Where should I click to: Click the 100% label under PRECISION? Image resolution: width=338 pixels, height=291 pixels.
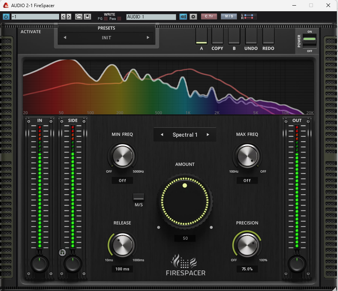263,260
